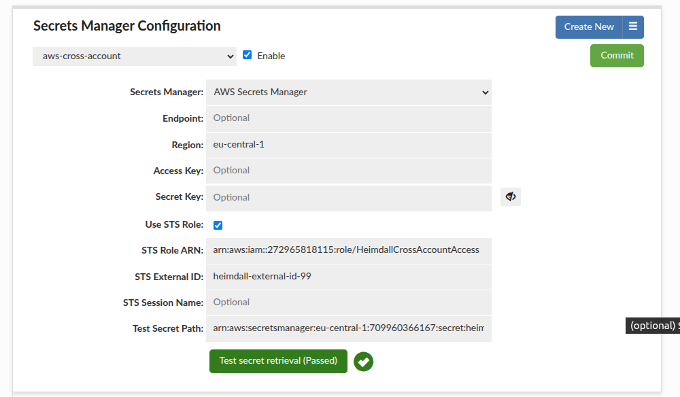Click the Secrets Manager Configuration heading

point(126,26)
